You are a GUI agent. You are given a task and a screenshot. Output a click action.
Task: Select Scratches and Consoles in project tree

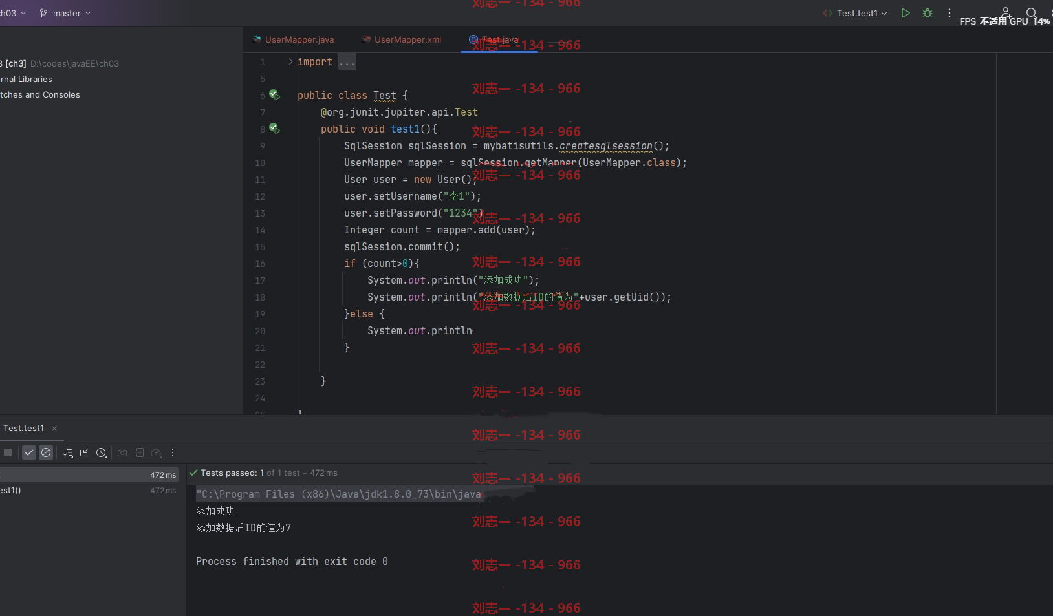pos(40,94)
